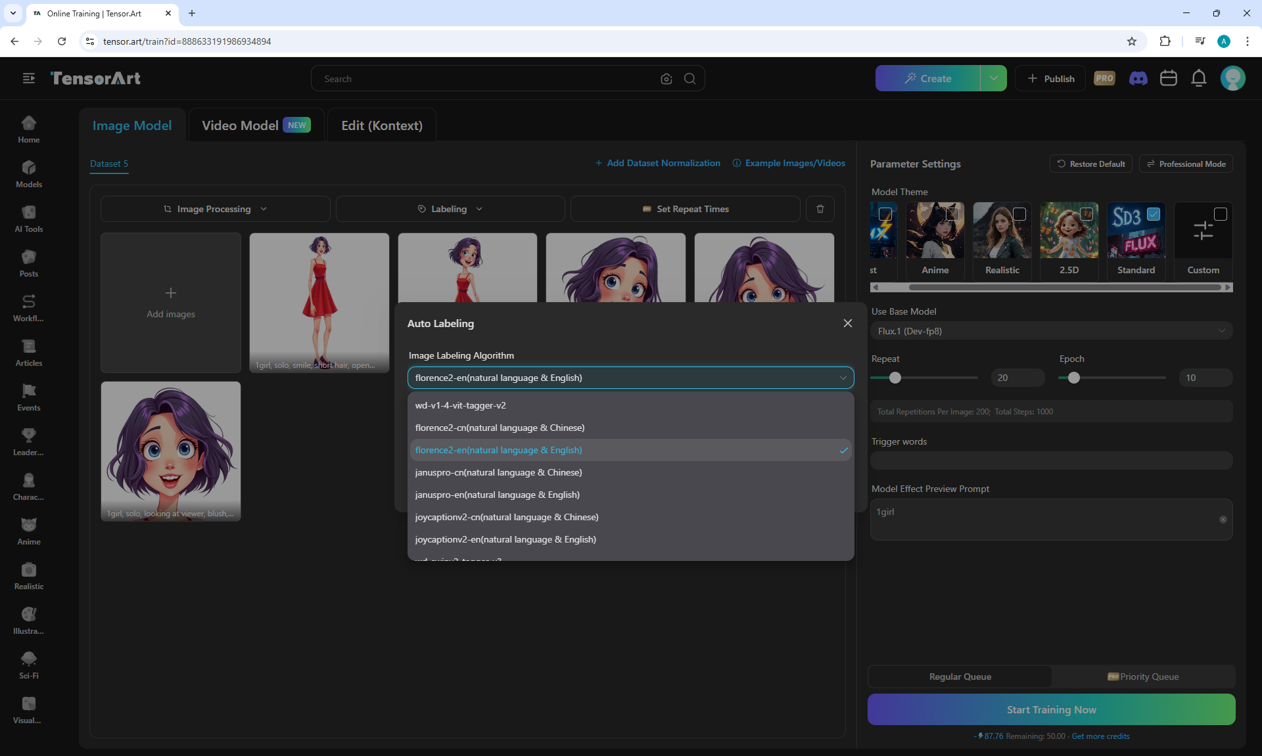Open the Get more credits link

point(1100,736)
